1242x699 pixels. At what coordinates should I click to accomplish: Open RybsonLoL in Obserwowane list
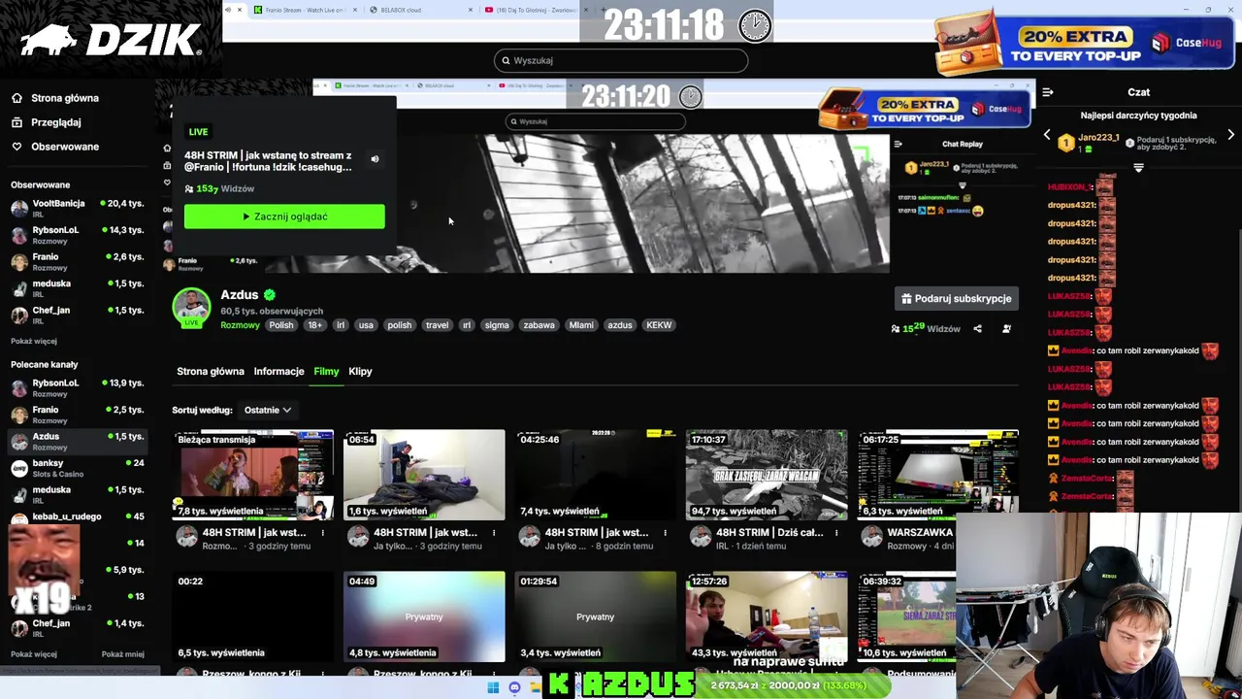pyautogui.click(x=78, y=235)
